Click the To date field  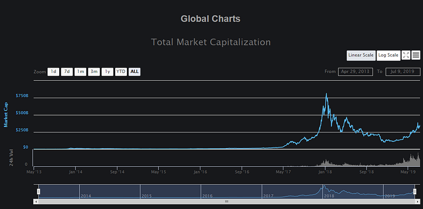pos(403,72)
